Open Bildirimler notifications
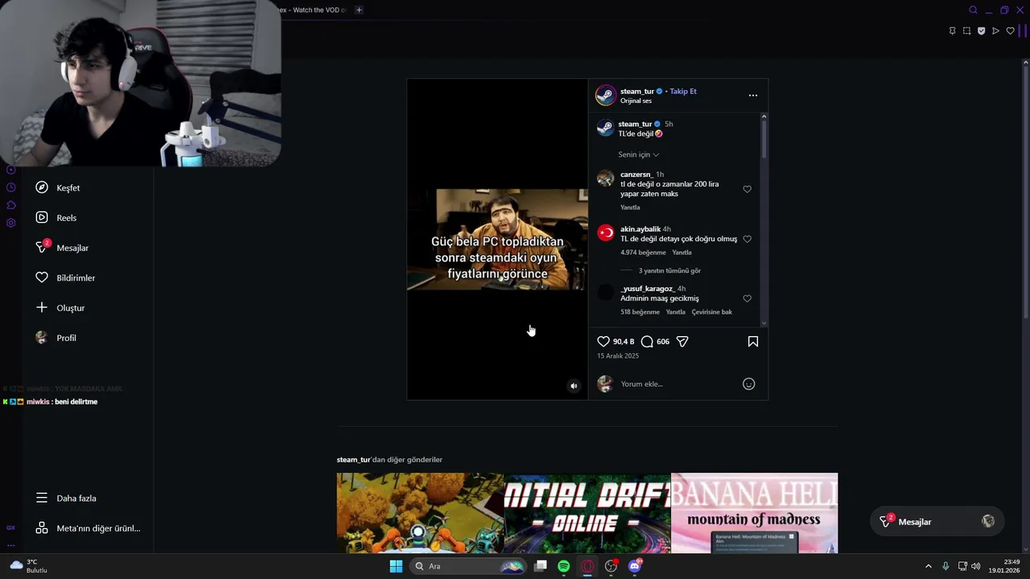The height and width of the screenshot is (579, 1030). [65, 277]
